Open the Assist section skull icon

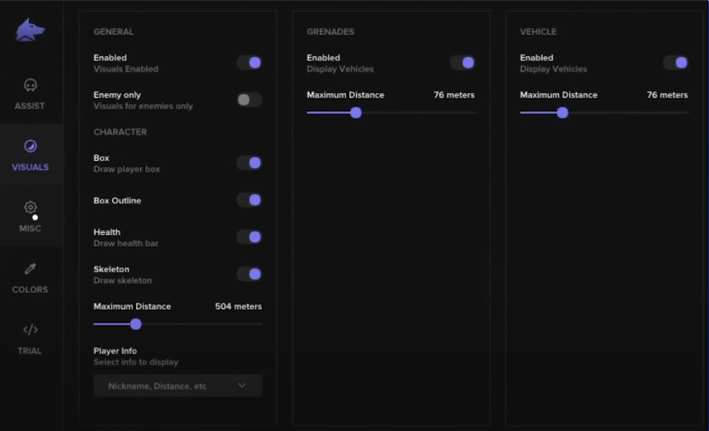30,86
